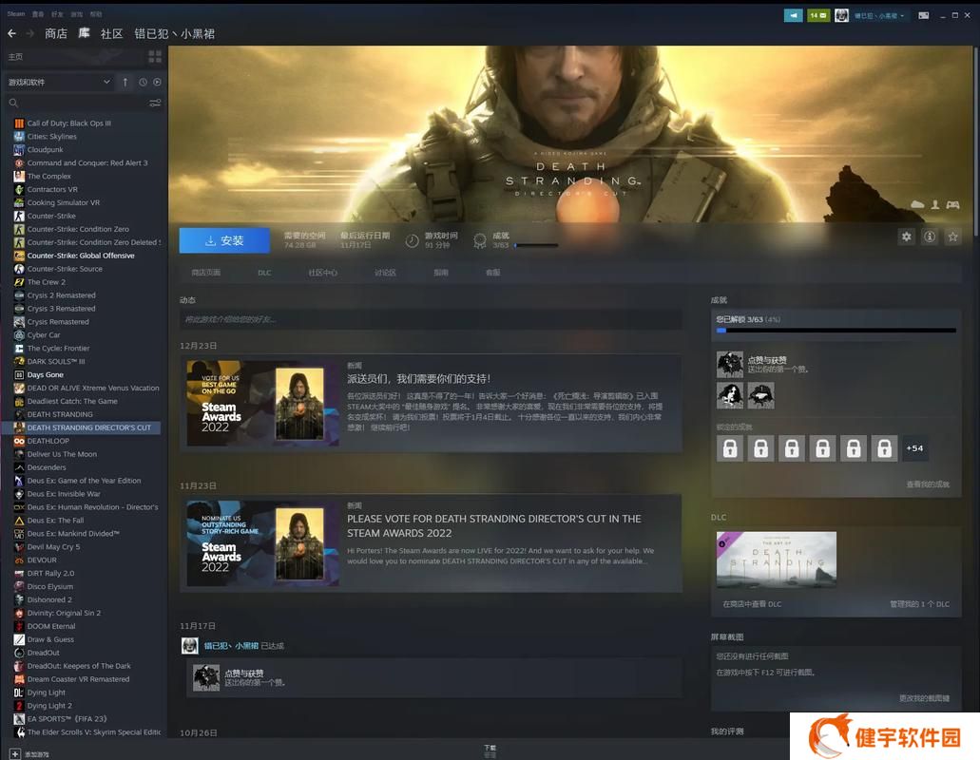Click the 主页 home button in the sidebar
980x760 pixels.
coord(15,57)
